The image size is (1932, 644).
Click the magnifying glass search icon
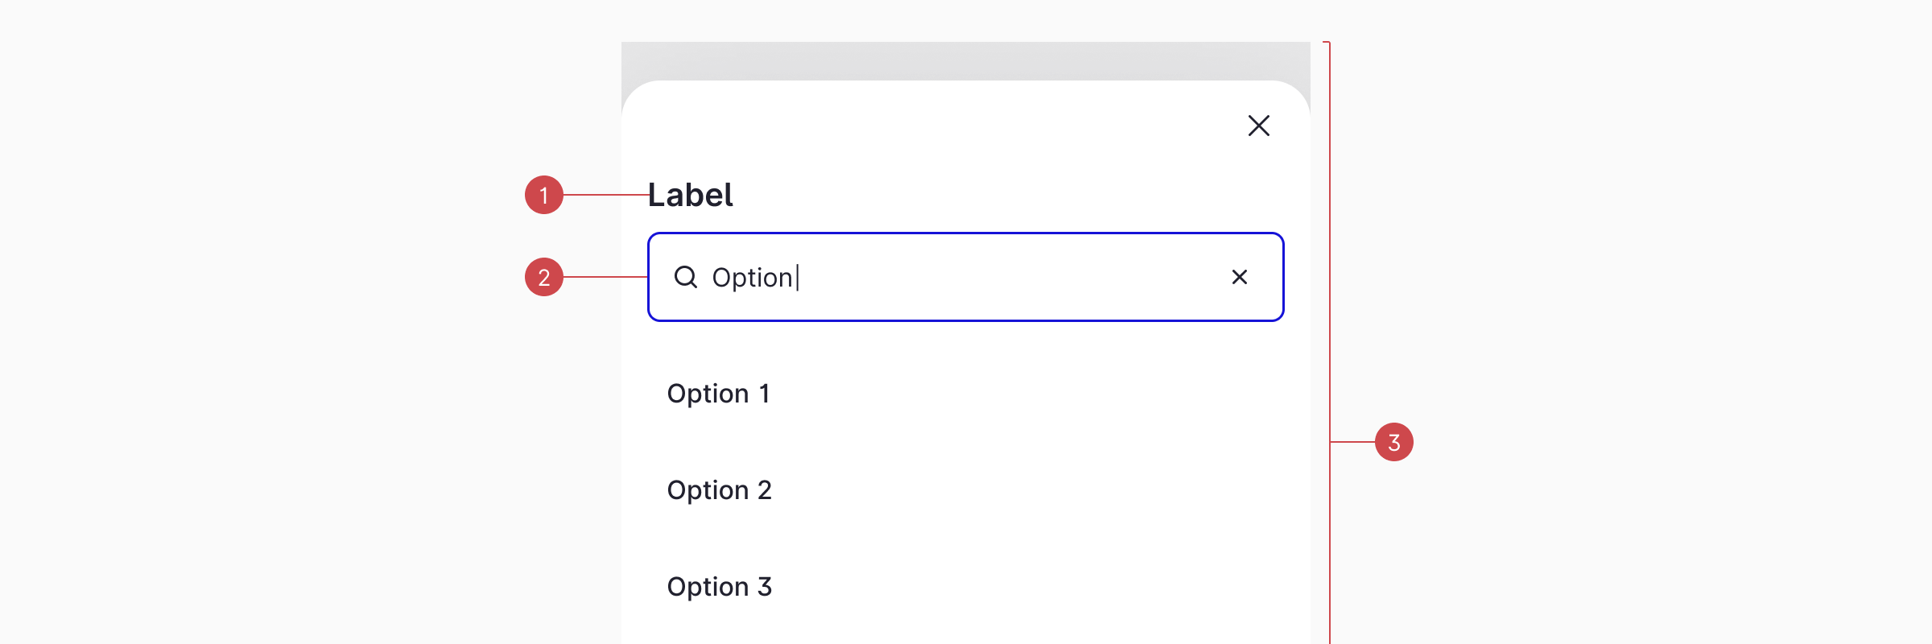point(686,277)
